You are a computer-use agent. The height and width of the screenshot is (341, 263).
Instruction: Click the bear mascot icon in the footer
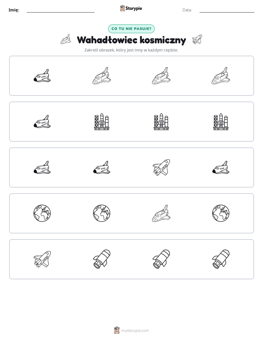[x=117, y=330]
